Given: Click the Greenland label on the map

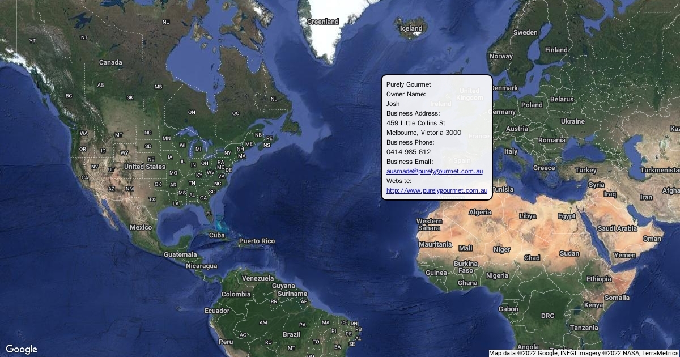Looking at the screenshot, I should click(x=322, y=22).
